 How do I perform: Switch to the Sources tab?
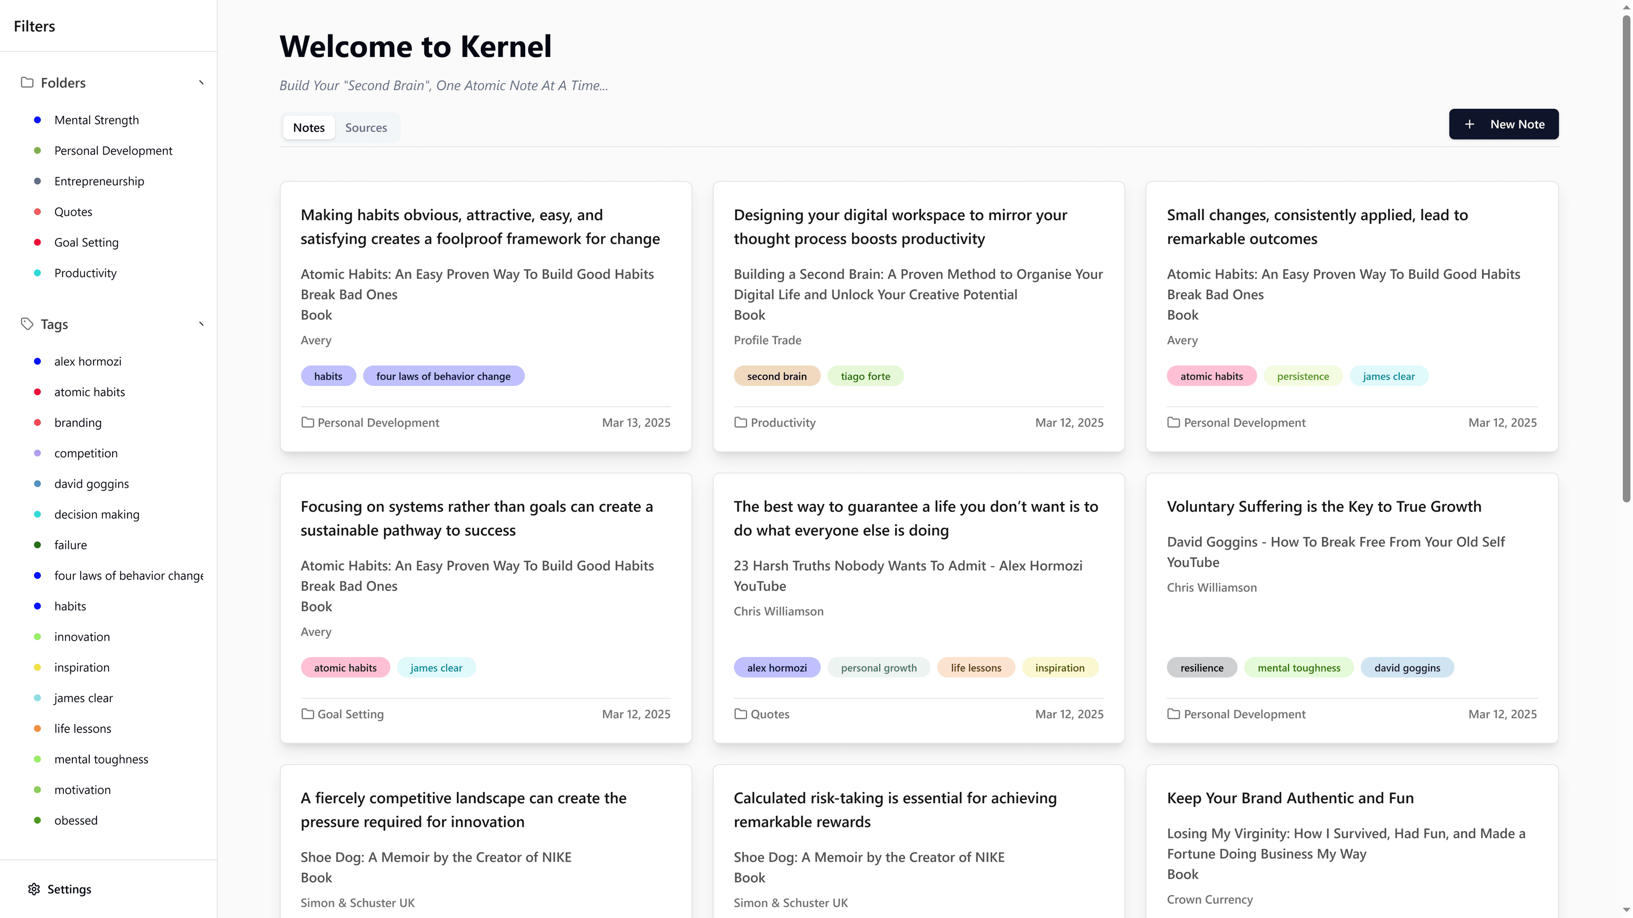pos(366,127)
